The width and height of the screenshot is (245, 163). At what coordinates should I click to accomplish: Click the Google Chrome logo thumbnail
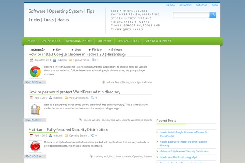tap(35, 72)
